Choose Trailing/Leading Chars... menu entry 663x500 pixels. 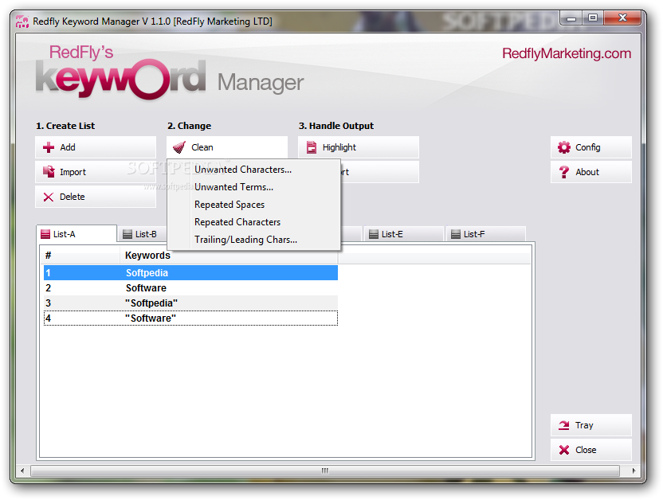pyautogui.click(x=253, y=240)
